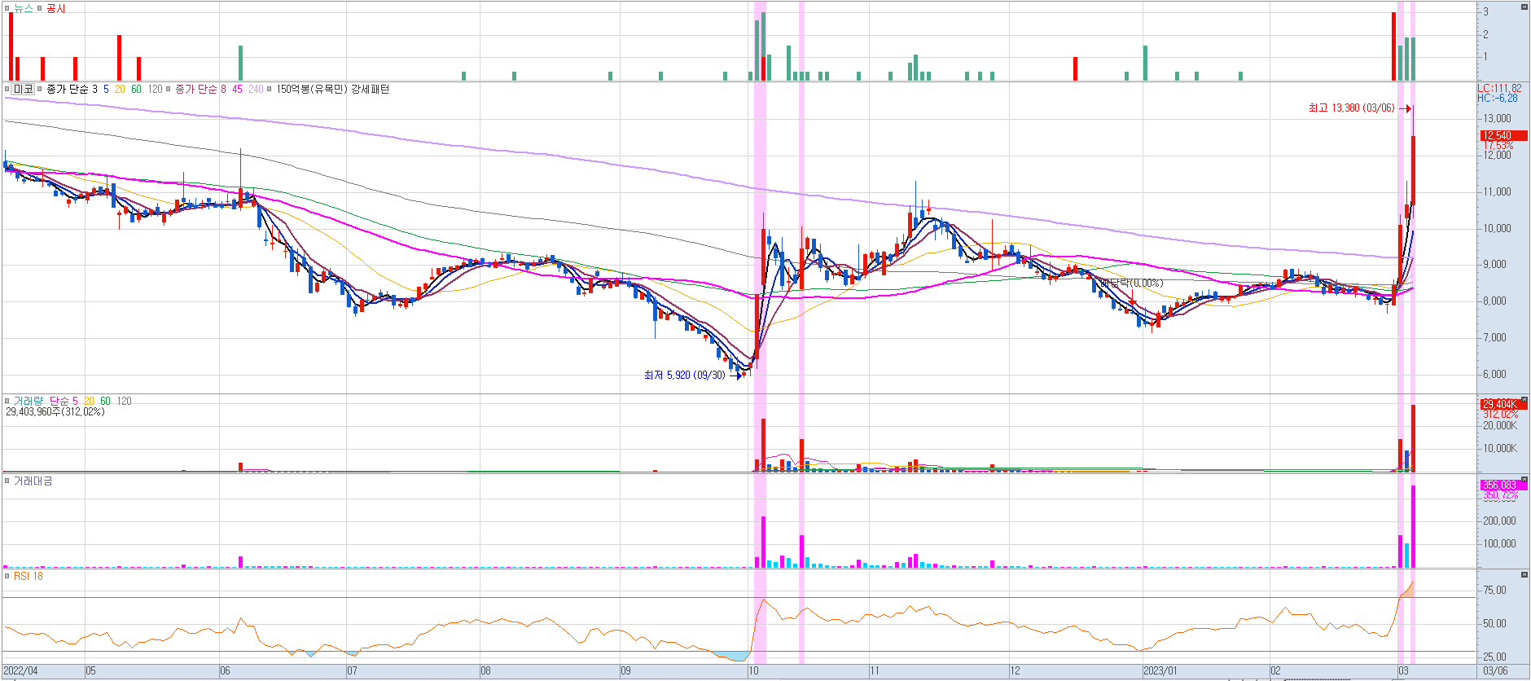This screenshot has height=681, width=1531.
Task: Click the 75.00 RSI axis label
Action: 1494,590
